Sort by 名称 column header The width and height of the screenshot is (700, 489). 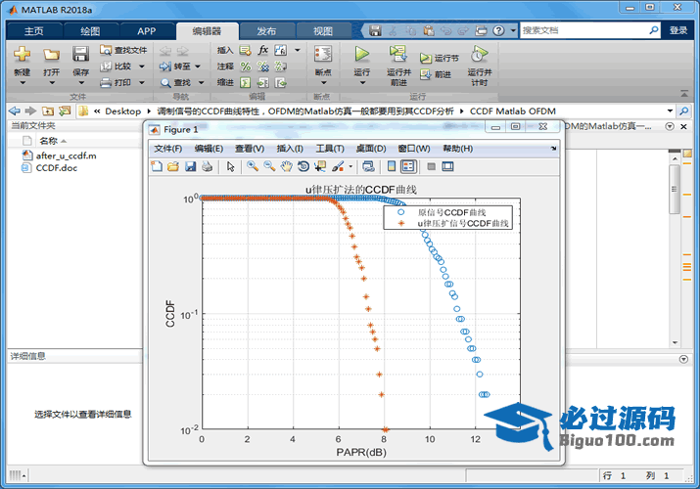tap(49, 141)
